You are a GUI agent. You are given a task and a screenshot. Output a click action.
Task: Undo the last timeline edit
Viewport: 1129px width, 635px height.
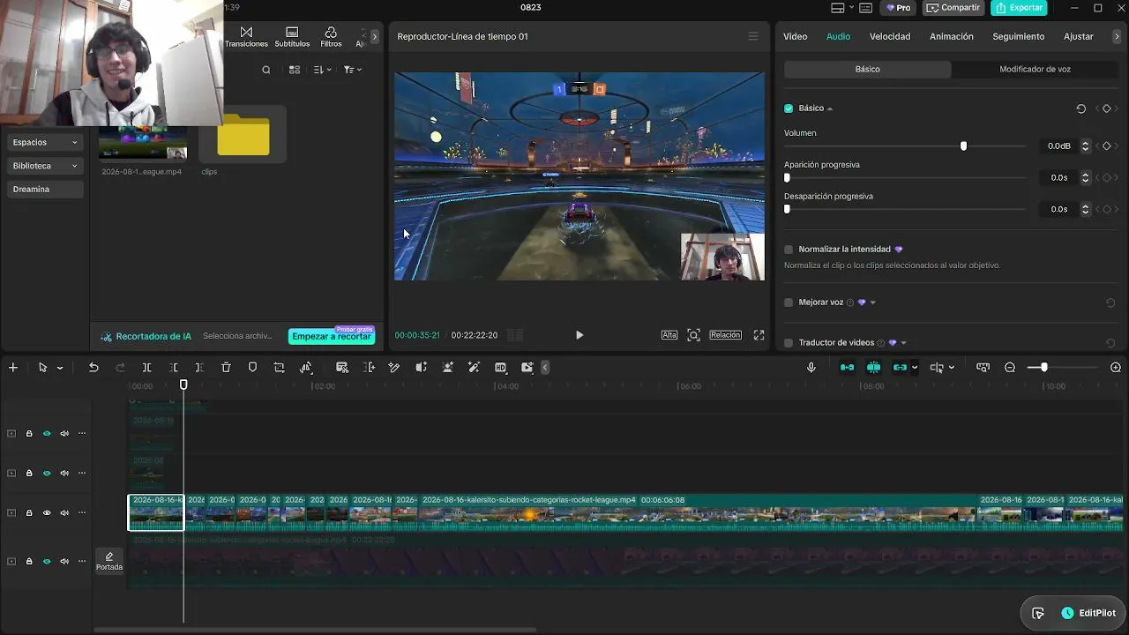point(93,368)
